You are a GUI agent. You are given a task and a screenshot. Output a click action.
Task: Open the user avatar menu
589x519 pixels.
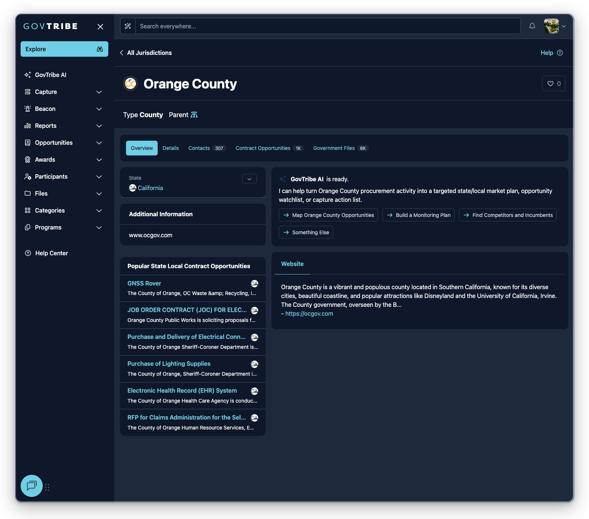(x=551, y=26)
